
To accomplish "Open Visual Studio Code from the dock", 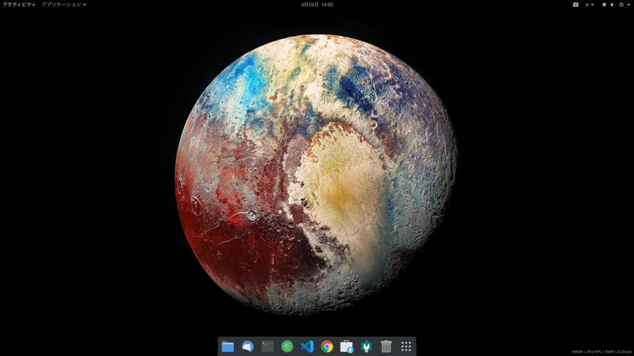I will pyautogui.click(x=307, y=347).
